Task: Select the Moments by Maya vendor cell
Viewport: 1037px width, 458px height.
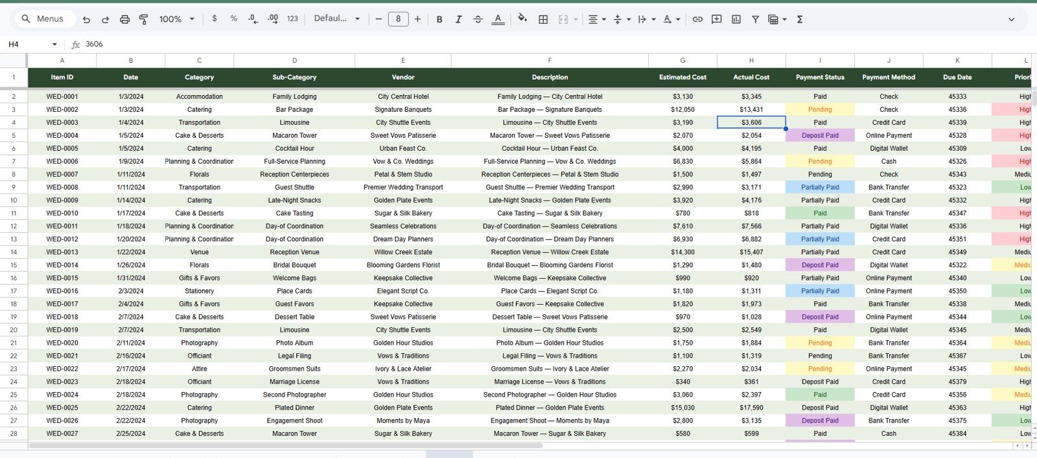Action: pos(403,420)
